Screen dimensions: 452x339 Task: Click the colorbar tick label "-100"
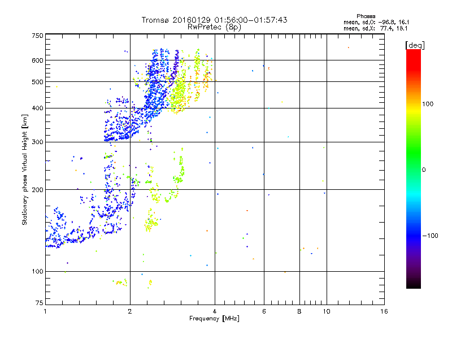431,236
